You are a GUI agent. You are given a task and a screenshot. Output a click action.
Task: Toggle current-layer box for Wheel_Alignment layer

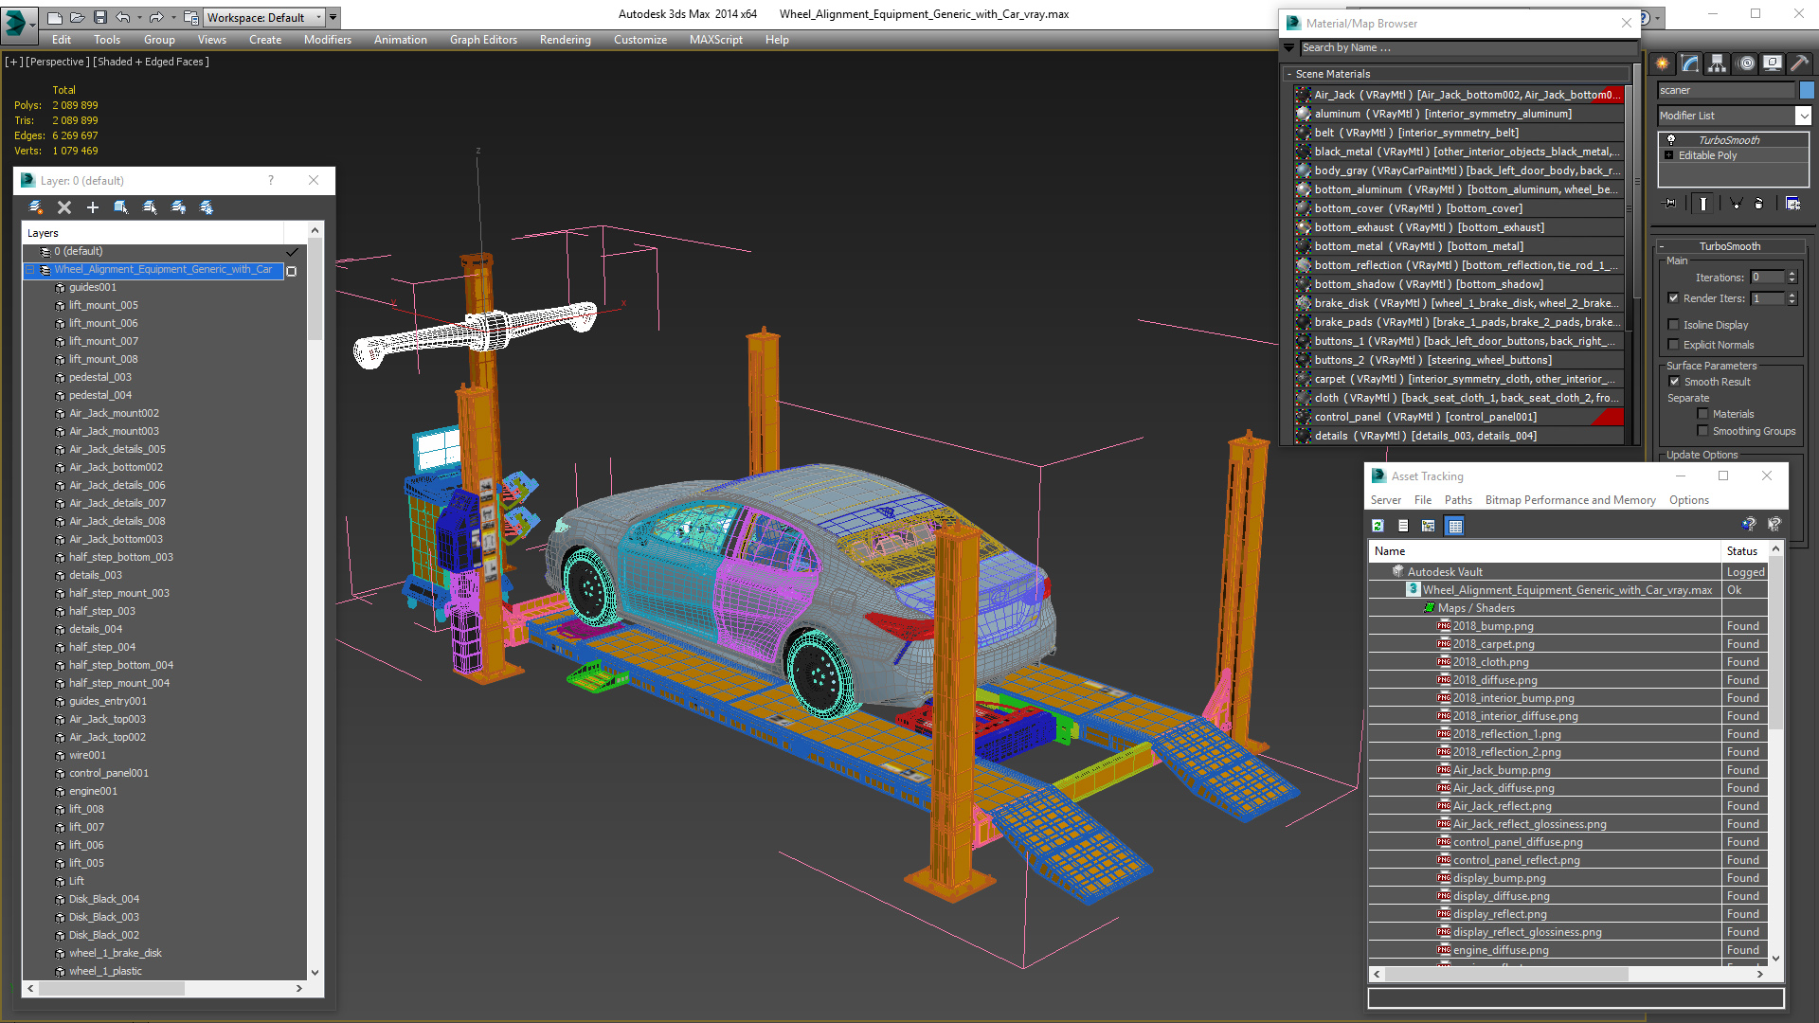pyautogui.click(x=292, y=271)
